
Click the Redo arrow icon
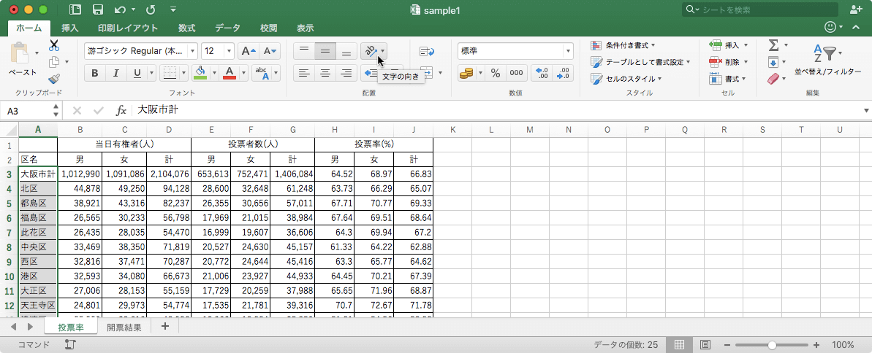click(150, 9)
